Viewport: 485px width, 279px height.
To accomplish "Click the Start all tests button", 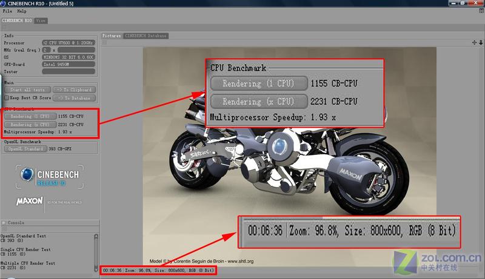I will (27, 90).
